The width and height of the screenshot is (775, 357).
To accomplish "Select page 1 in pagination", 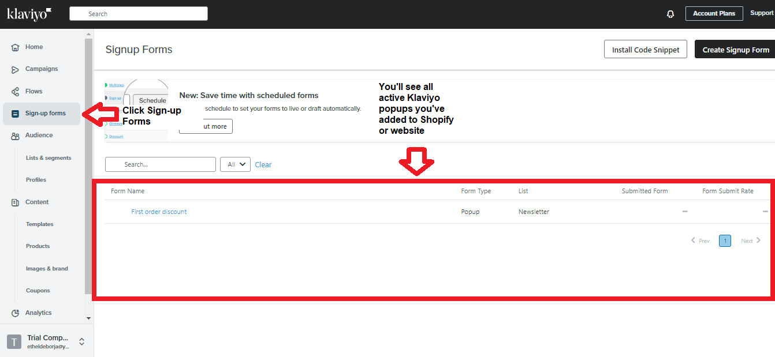I will [x=725, y=240].
